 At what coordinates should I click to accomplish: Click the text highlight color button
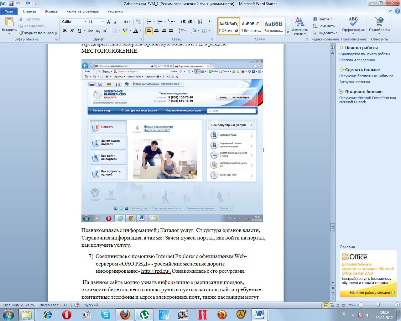click(x=125, y=31)
